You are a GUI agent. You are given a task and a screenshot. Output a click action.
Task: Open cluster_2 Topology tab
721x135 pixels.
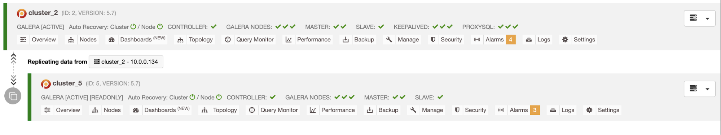[x=194, y=40]
